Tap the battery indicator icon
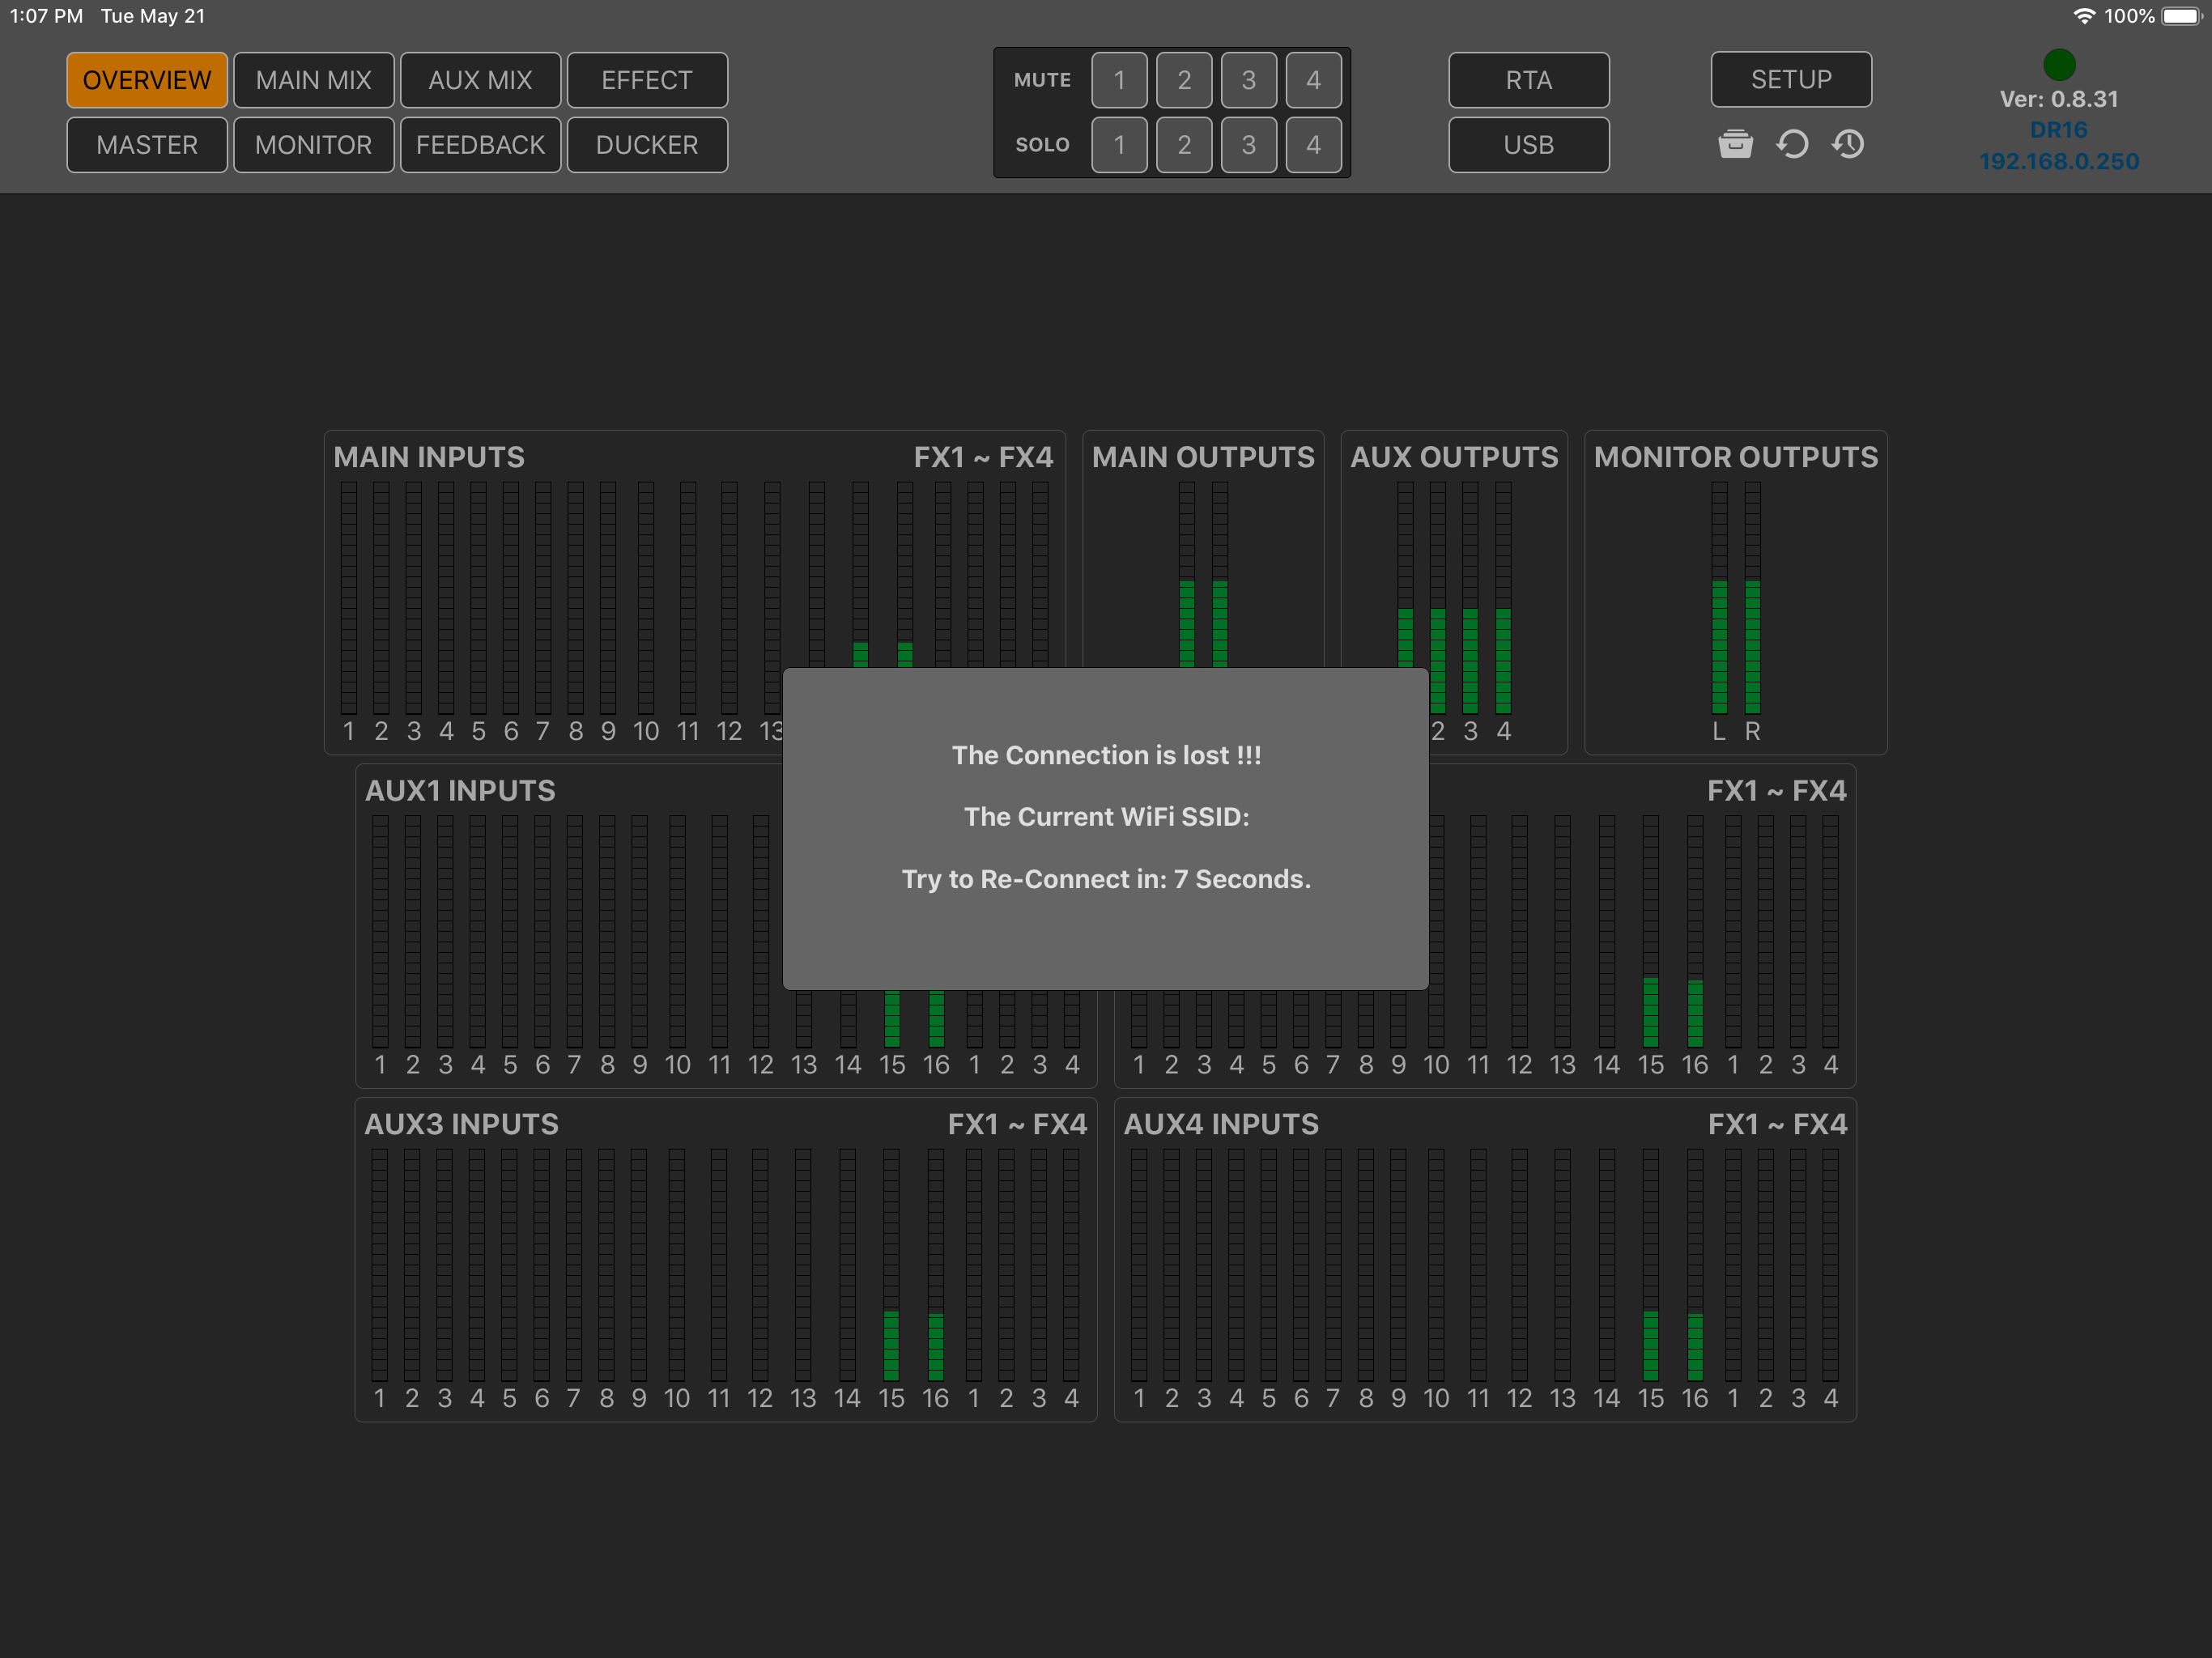The height and width of the screenshot is (1658, 2212). pos(2182,16)
